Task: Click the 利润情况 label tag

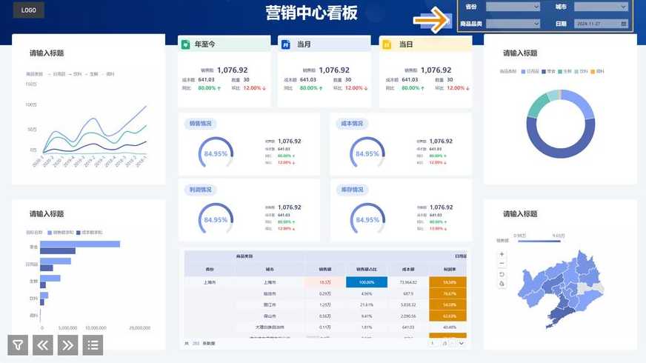Action: (200, 190)
